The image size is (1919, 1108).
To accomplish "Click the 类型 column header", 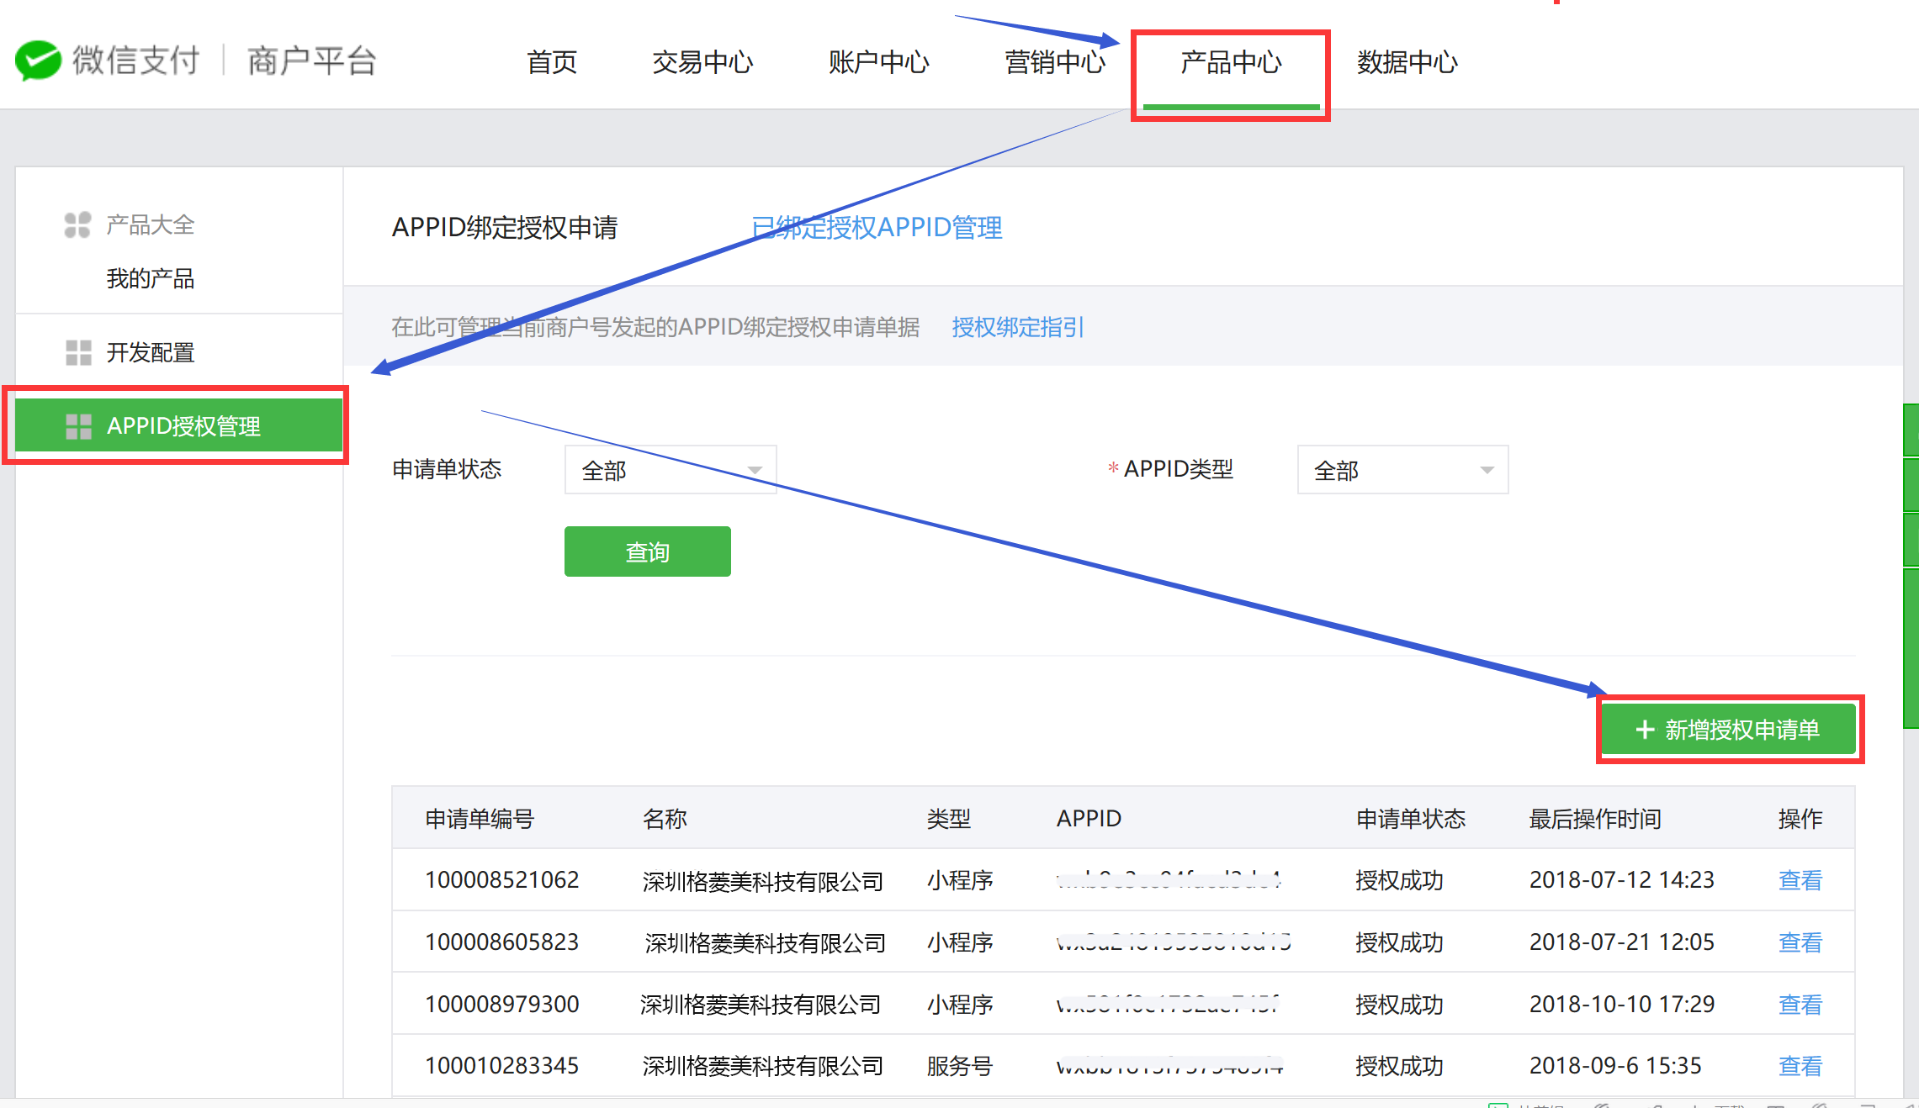I will (949, 819).
